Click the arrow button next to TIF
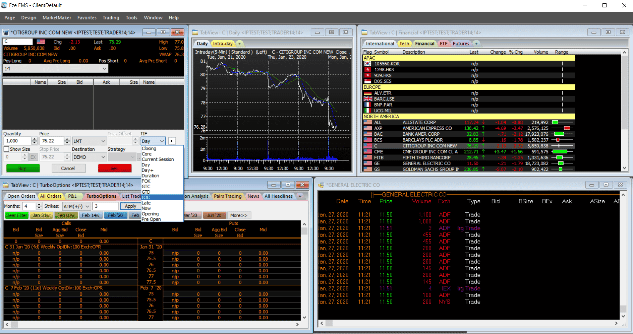 pos(172,141)
